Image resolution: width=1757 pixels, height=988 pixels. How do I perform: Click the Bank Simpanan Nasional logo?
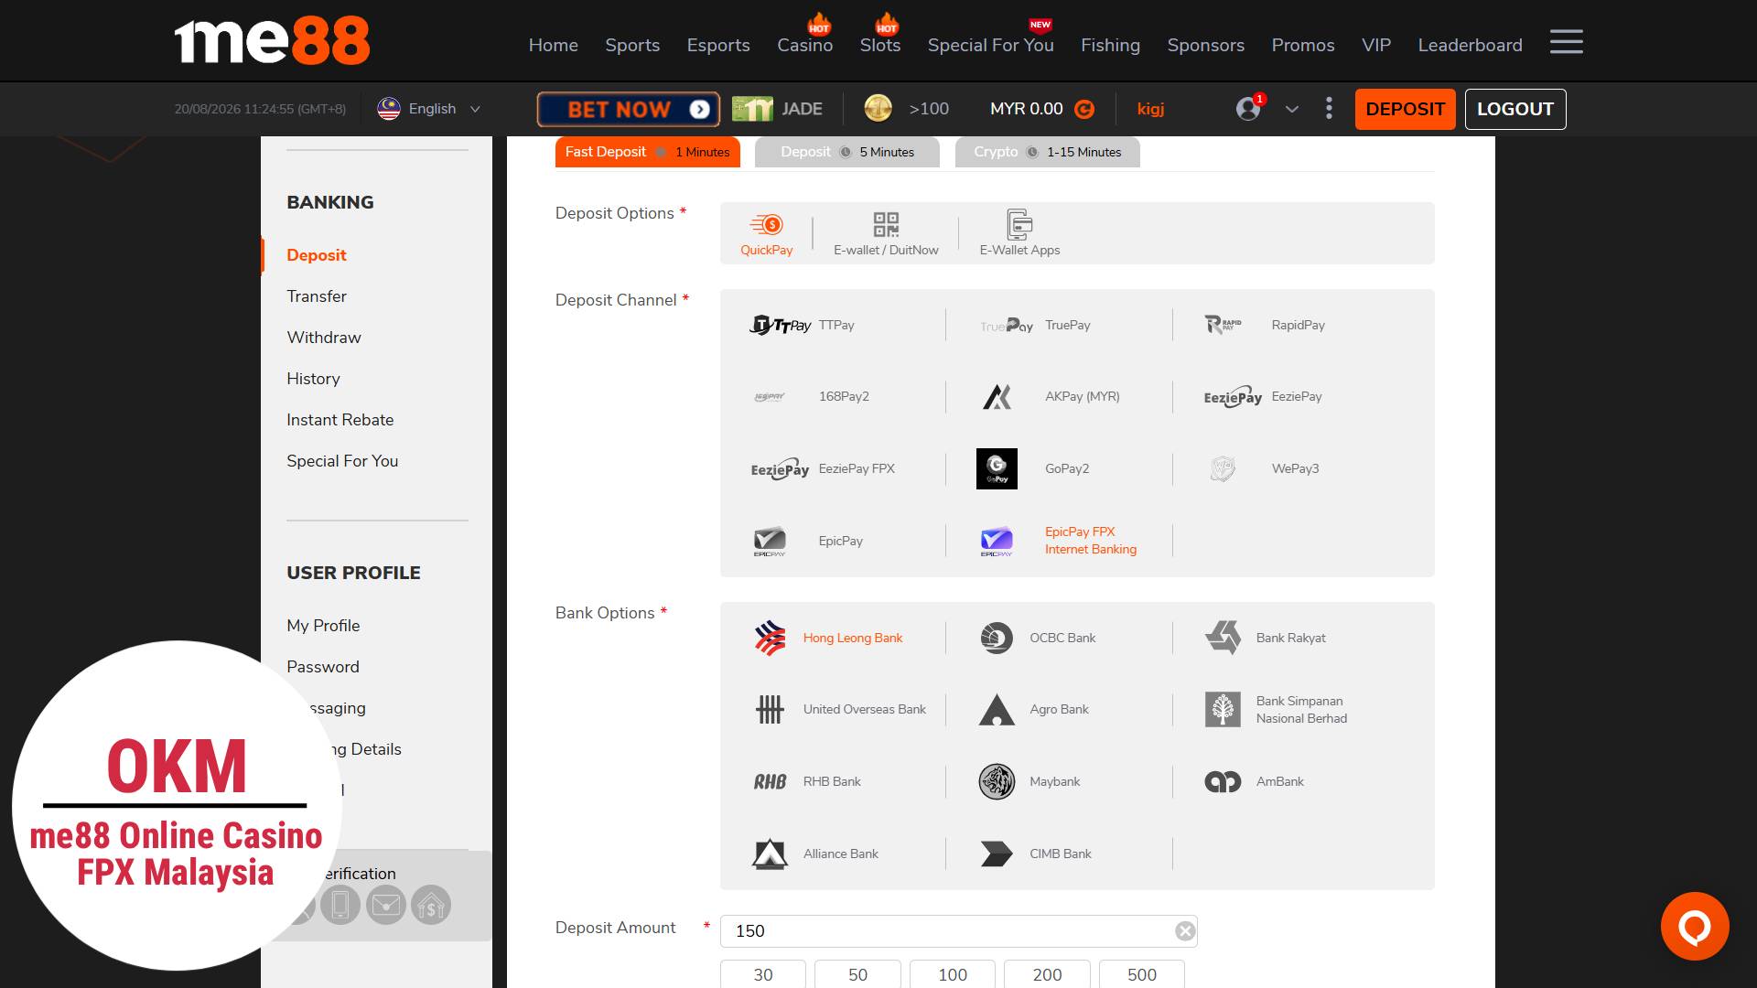[1223, 710]
